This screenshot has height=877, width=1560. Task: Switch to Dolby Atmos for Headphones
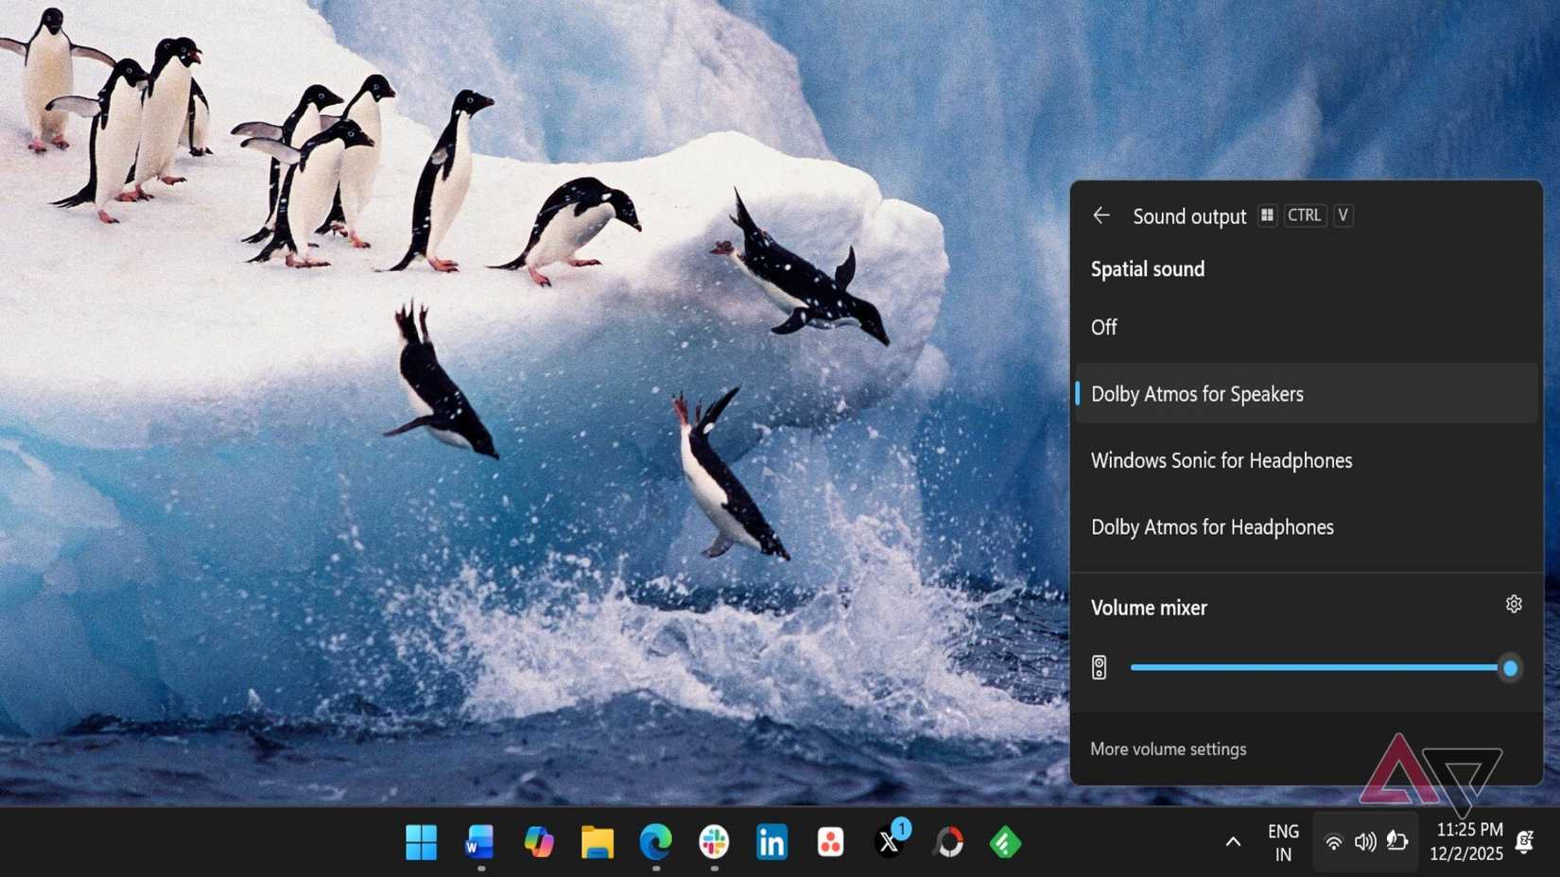tap(1213, 527)
